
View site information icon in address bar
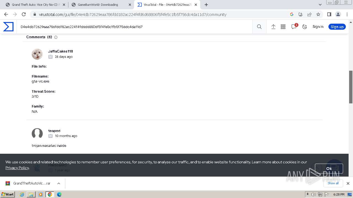[34, 15]
